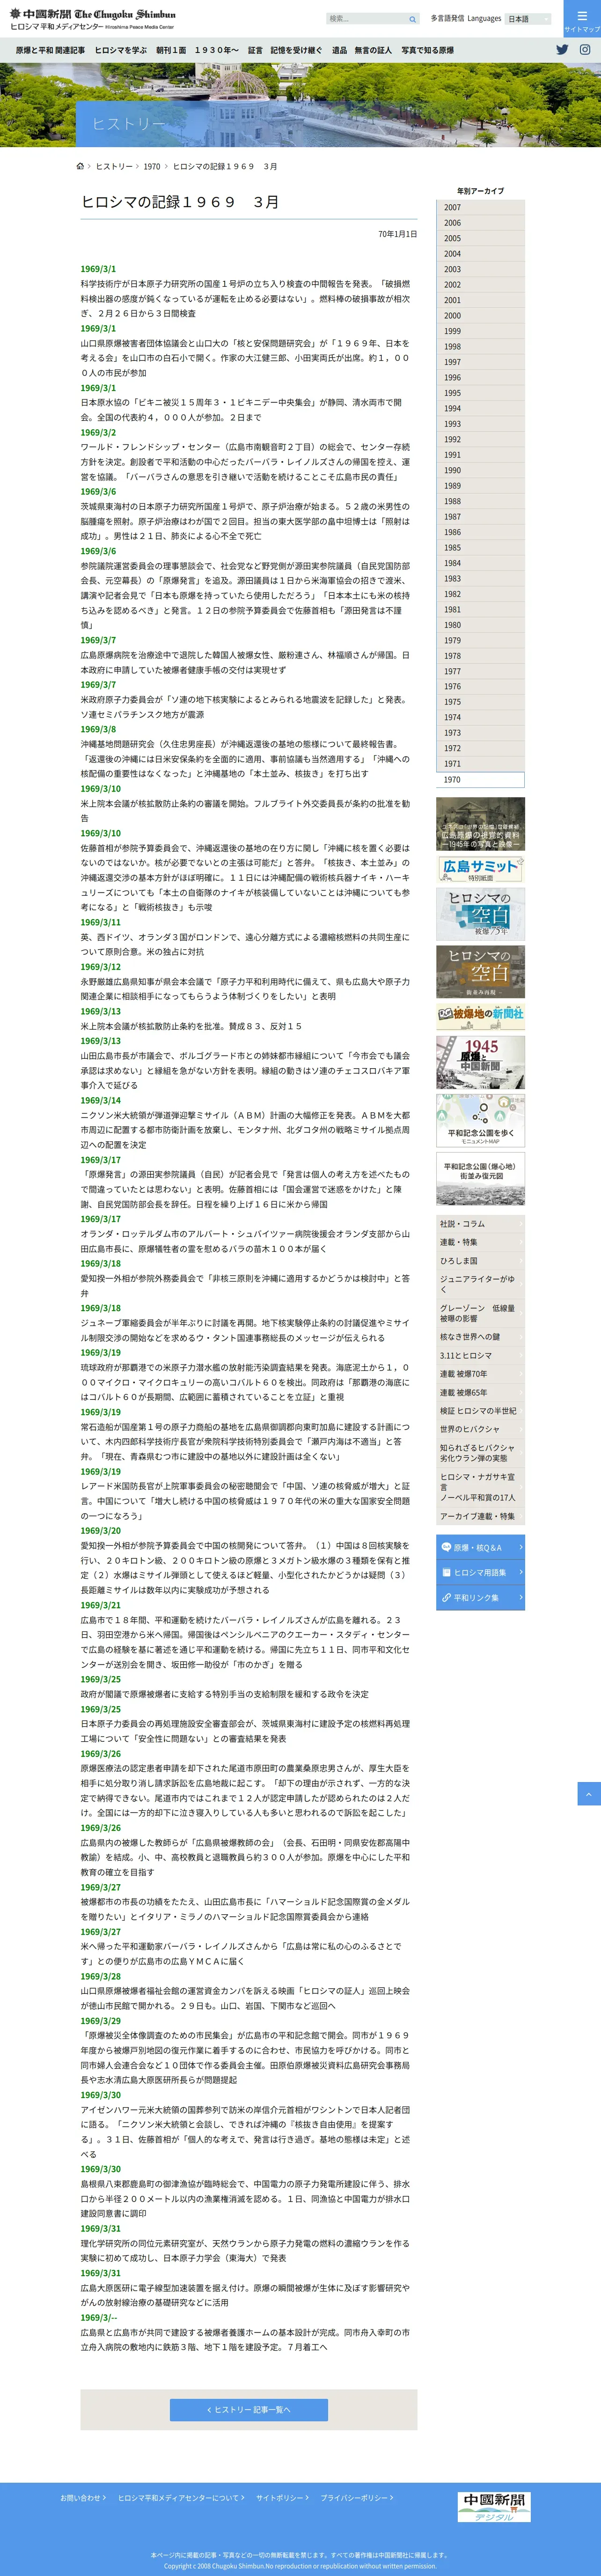601x2576 pixels.
Task: Open 原爆・核Q&A link with Q&A icon
Action: click(x=480, y=1547)
